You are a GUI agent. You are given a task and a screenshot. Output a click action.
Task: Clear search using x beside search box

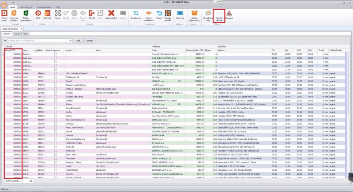[x=5, y=41]
